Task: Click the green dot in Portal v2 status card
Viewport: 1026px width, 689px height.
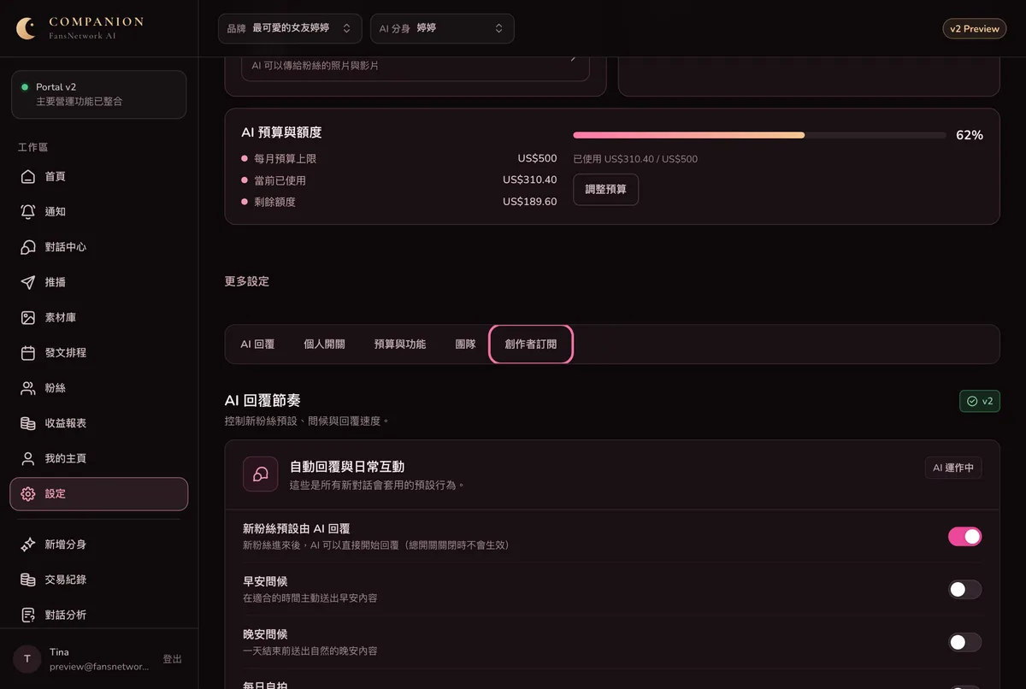Action: [25, 87]
